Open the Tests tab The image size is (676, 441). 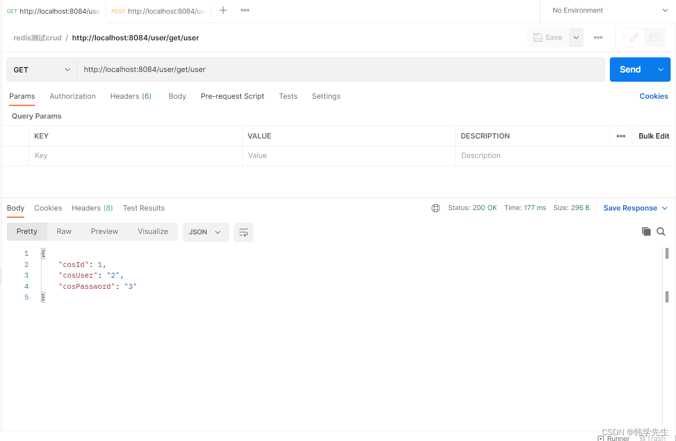click(288, 96)
